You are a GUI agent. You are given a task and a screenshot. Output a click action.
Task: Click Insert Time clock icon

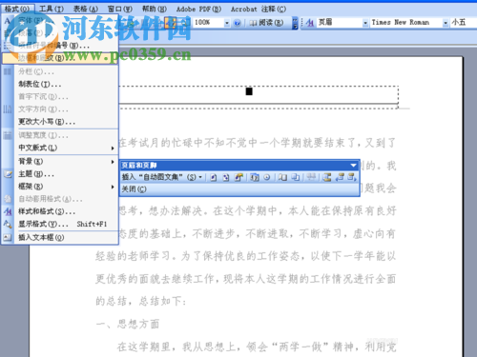267,177
